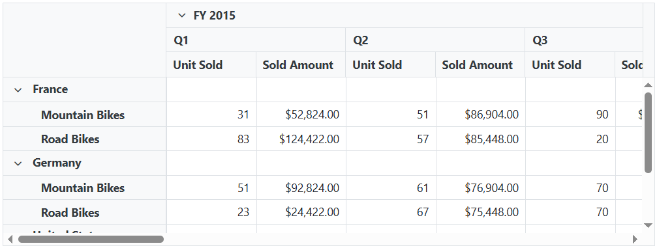Click cell $24,422.00

point(301,212)
